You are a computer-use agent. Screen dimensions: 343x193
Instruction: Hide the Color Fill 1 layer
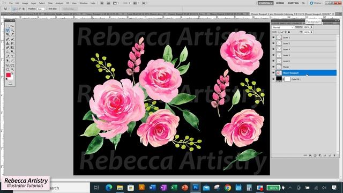click(x=273, y=79)
